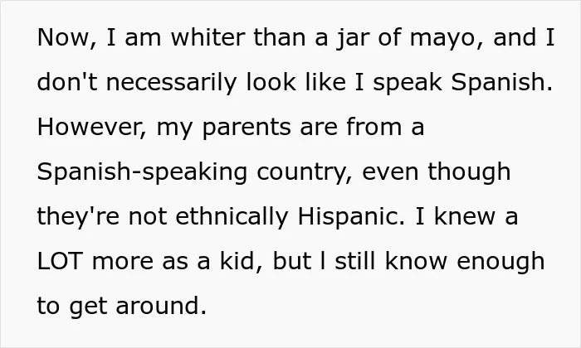
Task: Click the word "mayo" in first line
Action: [x=442, y=39]
